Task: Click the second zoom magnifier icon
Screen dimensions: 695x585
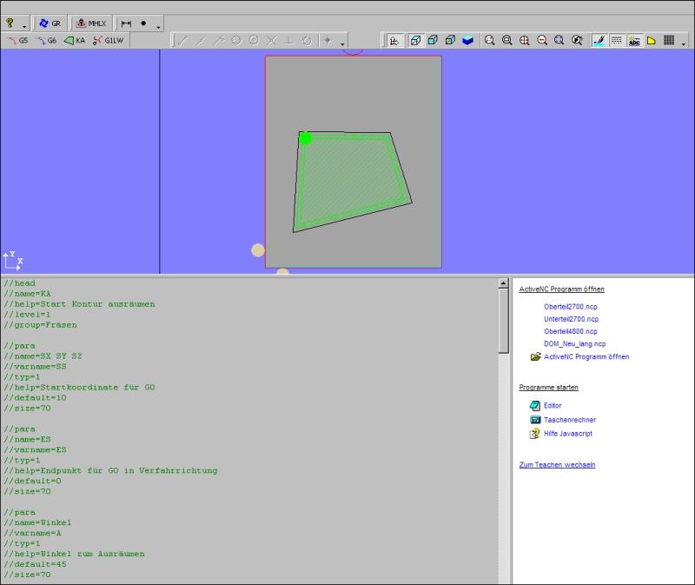Action: click(x=507, y=41)
